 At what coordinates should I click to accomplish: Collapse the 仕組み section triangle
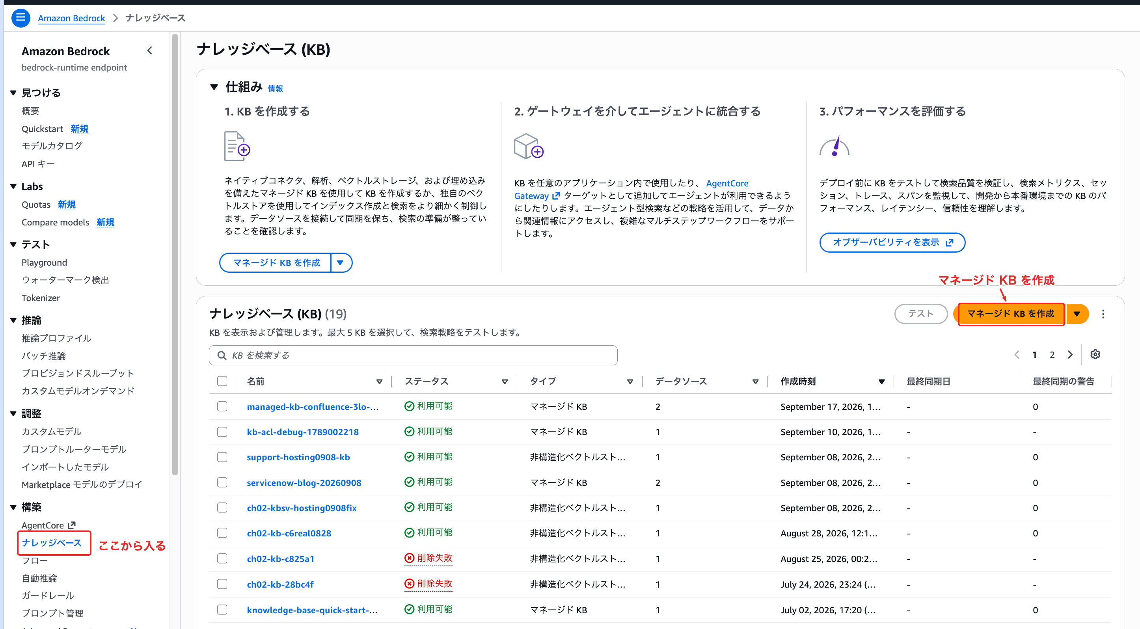point(214,87)
